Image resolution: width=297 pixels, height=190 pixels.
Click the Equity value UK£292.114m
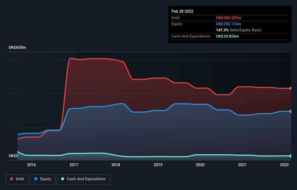tap(228, 24)
